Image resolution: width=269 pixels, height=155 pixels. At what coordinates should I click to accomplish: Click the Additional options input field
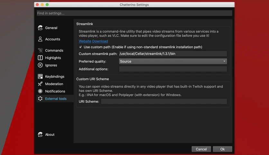[173, 69]
